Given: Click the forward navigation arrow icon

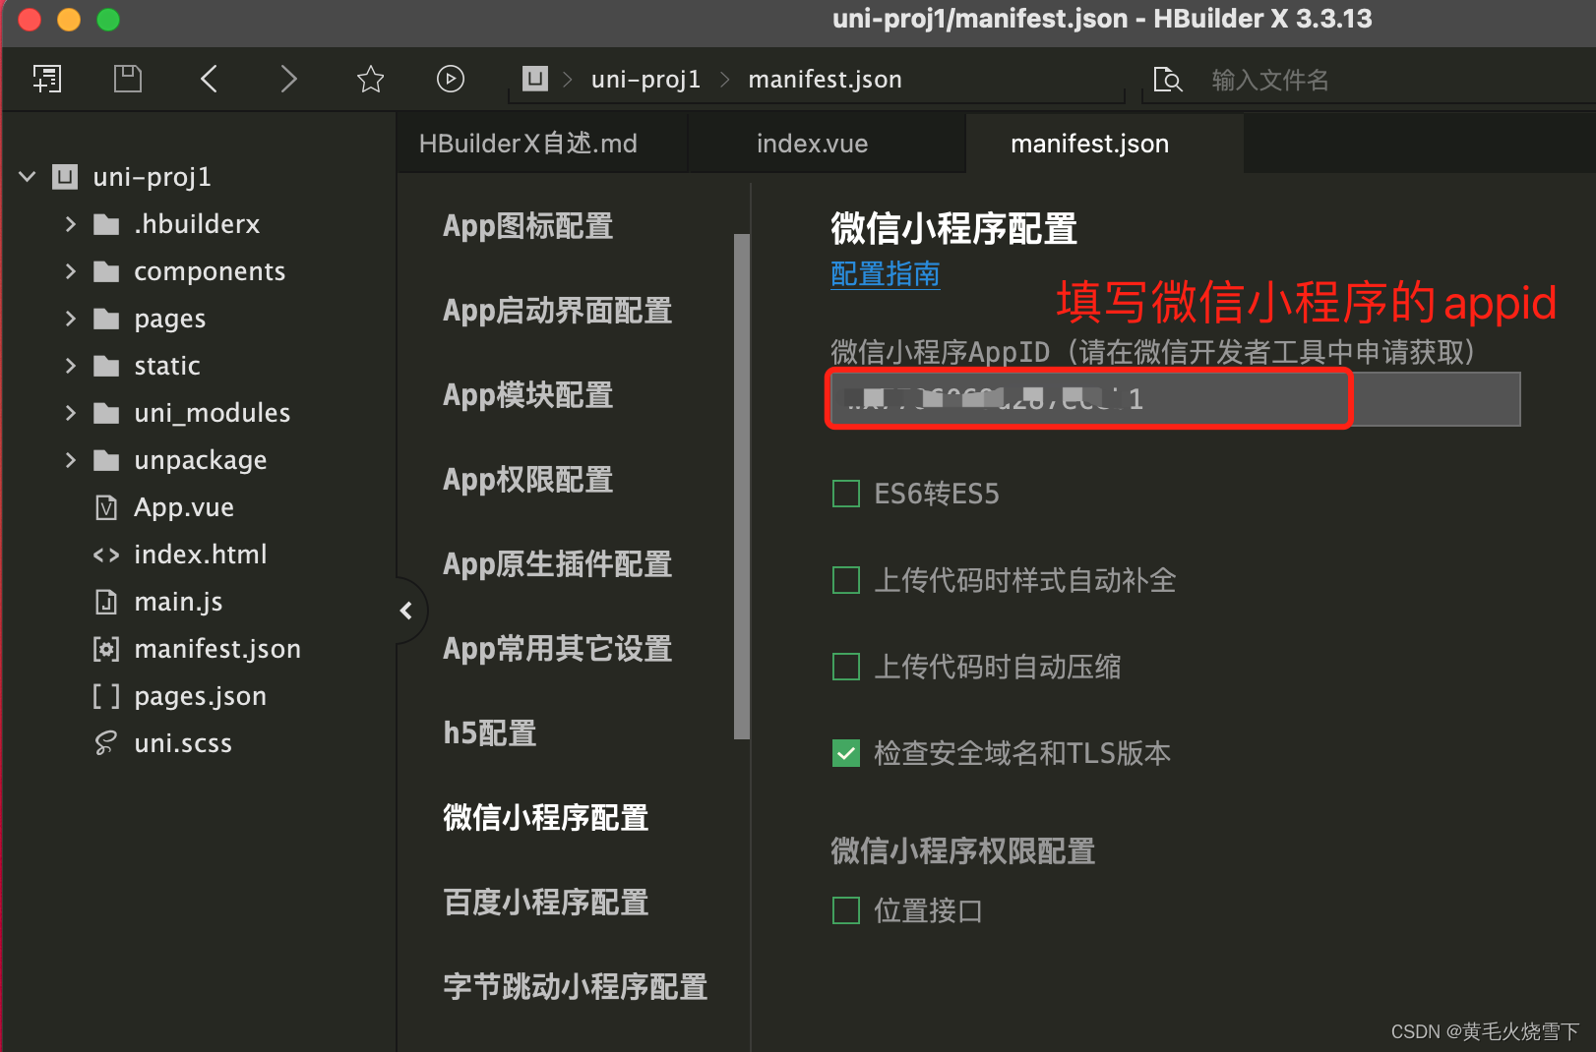Looking at the screenshot, I should [x=288, y=79].
